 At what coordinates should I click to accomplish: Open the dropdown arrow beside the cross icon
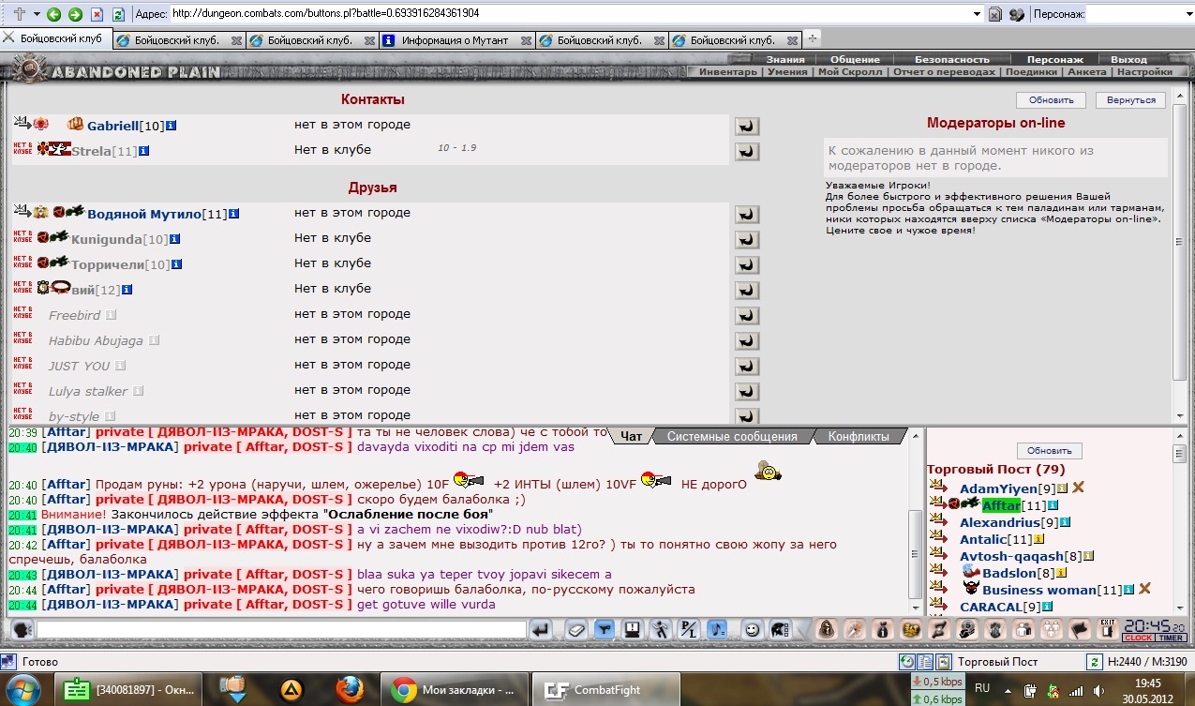point(37,14)
